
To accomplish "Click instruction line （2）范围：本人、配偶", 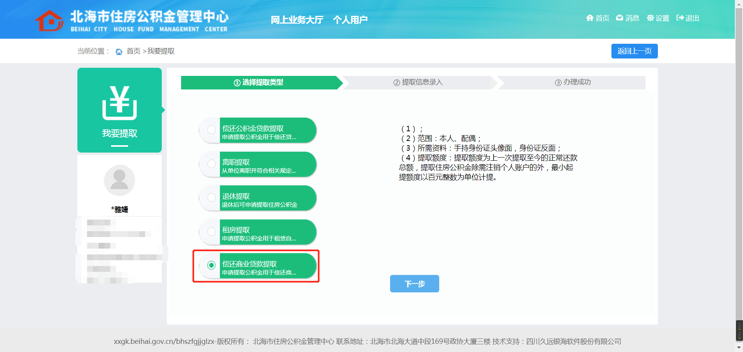I will coord(441,138).
